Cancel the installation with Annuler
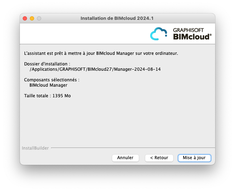The height and width of the screenshot is (191, 235). 125,158
